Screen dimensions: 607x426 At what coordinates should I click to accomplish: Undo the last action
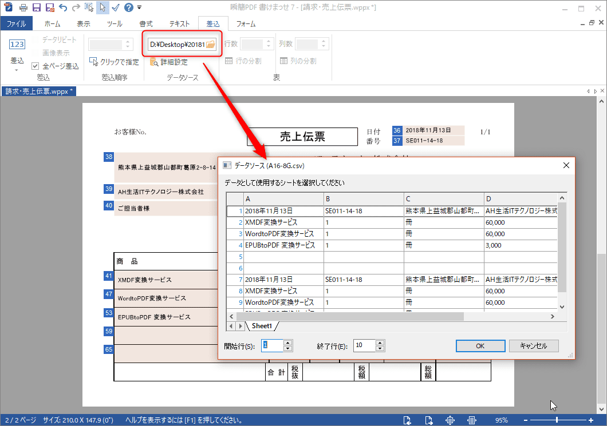(x=62, y=8)
